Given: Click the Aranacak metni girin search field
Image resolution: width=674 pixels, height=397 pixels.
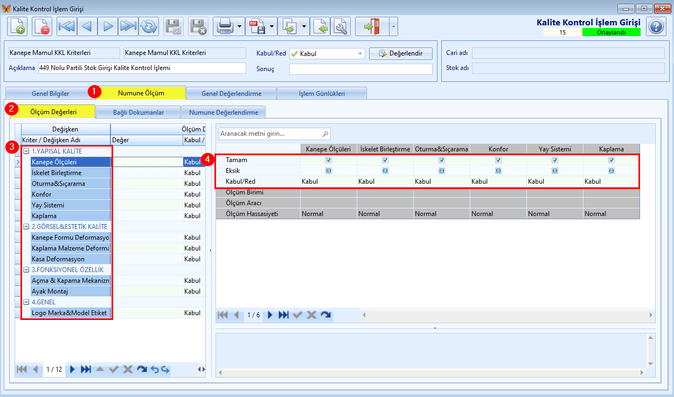Looking at the screenshot, I should pos(274,134).
